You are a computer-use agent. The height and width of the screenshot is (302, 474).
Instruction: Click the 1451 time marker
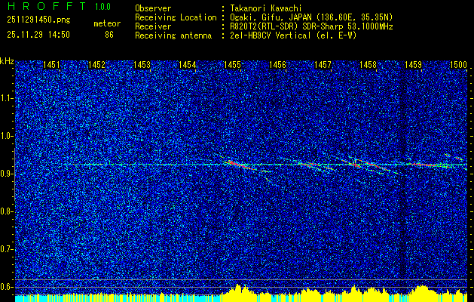tap(51, 64)
